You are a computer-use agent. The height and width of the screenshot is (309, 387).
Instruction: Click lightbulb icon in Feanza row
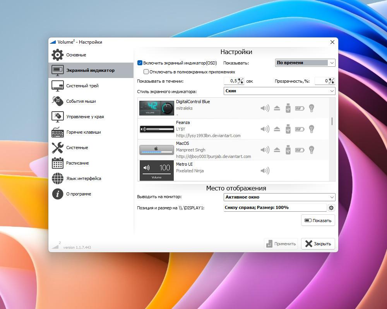click(x=312, y=129)
